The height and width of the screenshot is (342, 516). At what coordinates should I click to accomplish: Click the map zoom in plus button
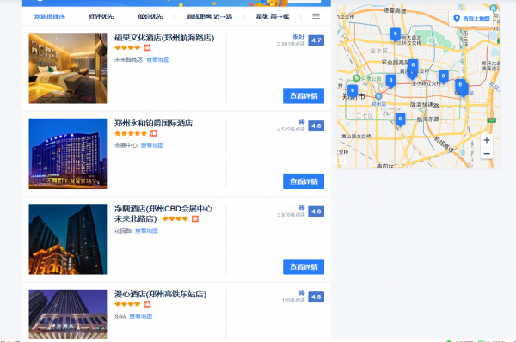[x=487, y=140]
